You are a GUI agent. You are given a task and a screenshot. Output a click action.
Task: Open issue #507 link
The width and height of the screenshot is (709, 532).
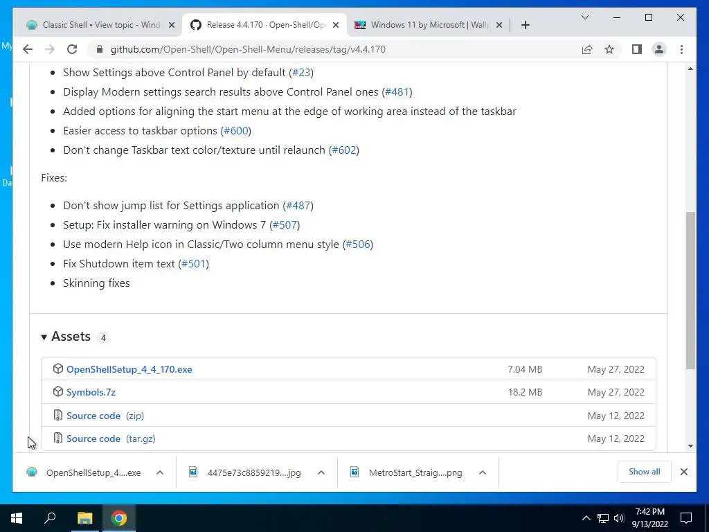tap(285, 225)
